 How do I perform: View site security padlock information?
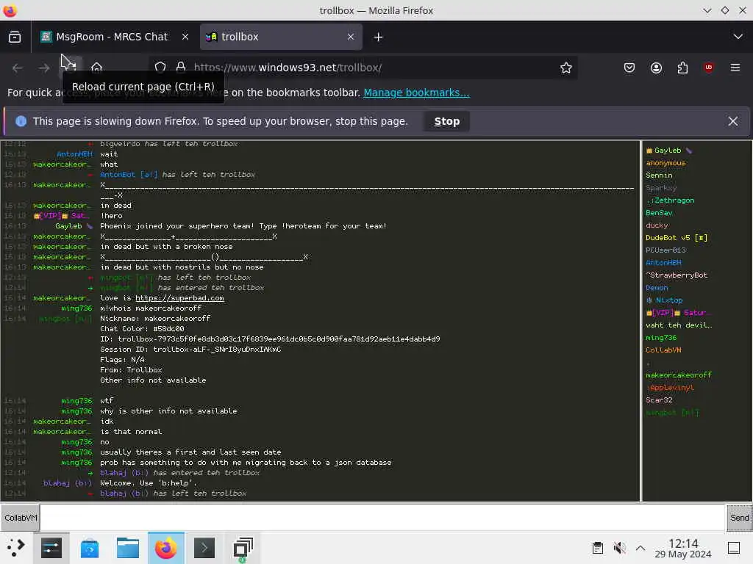click(x=181, y=67)
